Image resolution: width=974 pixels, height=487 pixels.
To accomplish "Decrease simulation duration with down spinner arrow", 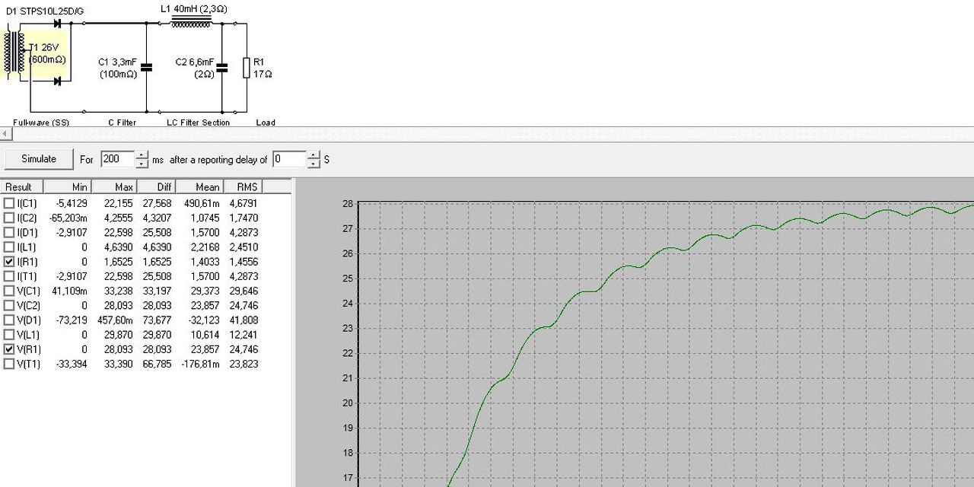I will [142, 164].
